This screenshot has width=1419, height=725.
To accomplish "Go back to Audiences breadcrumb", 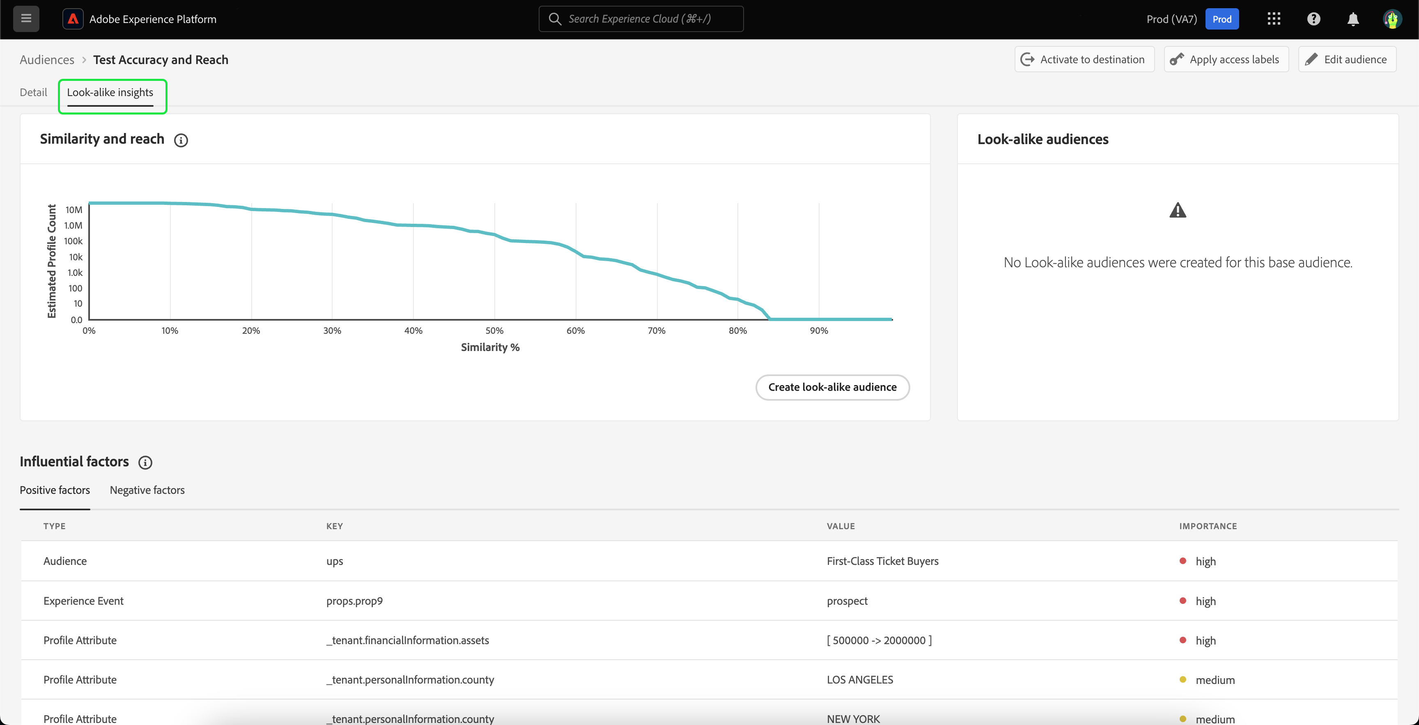I will tap(47, 60).
